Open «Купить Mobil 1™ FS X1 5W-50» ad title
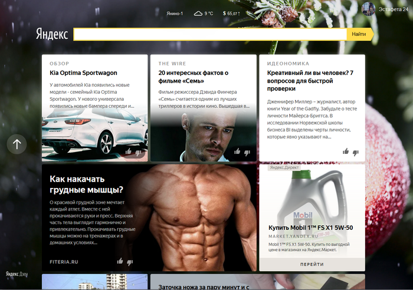This screenshot has width=413, height=290. [310, 228]
